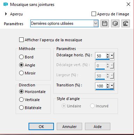Image resolution: width=134 pixels, height=135 pixels.
Task: Choose the Miroir method option
Action: click(x=21, y=73)
